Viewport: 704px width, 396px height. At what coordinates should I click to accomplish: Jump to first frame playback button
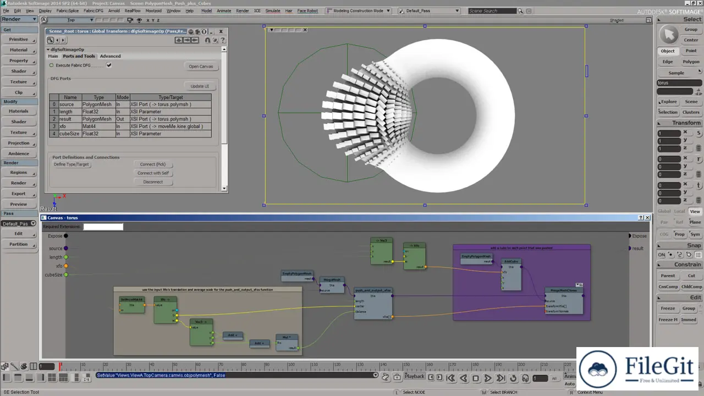[x=452, y=378]
